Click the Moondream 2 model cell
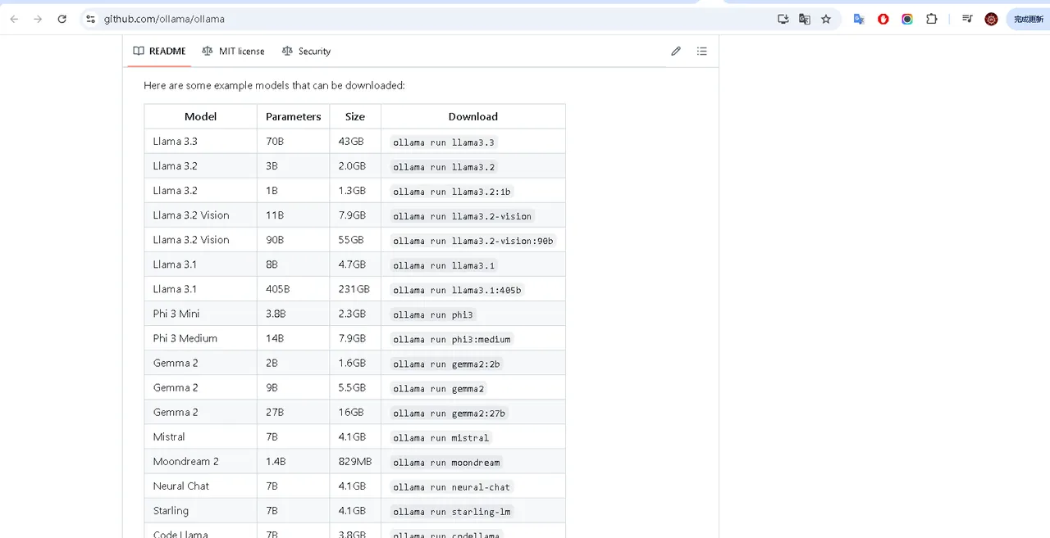 coord(200,461)
